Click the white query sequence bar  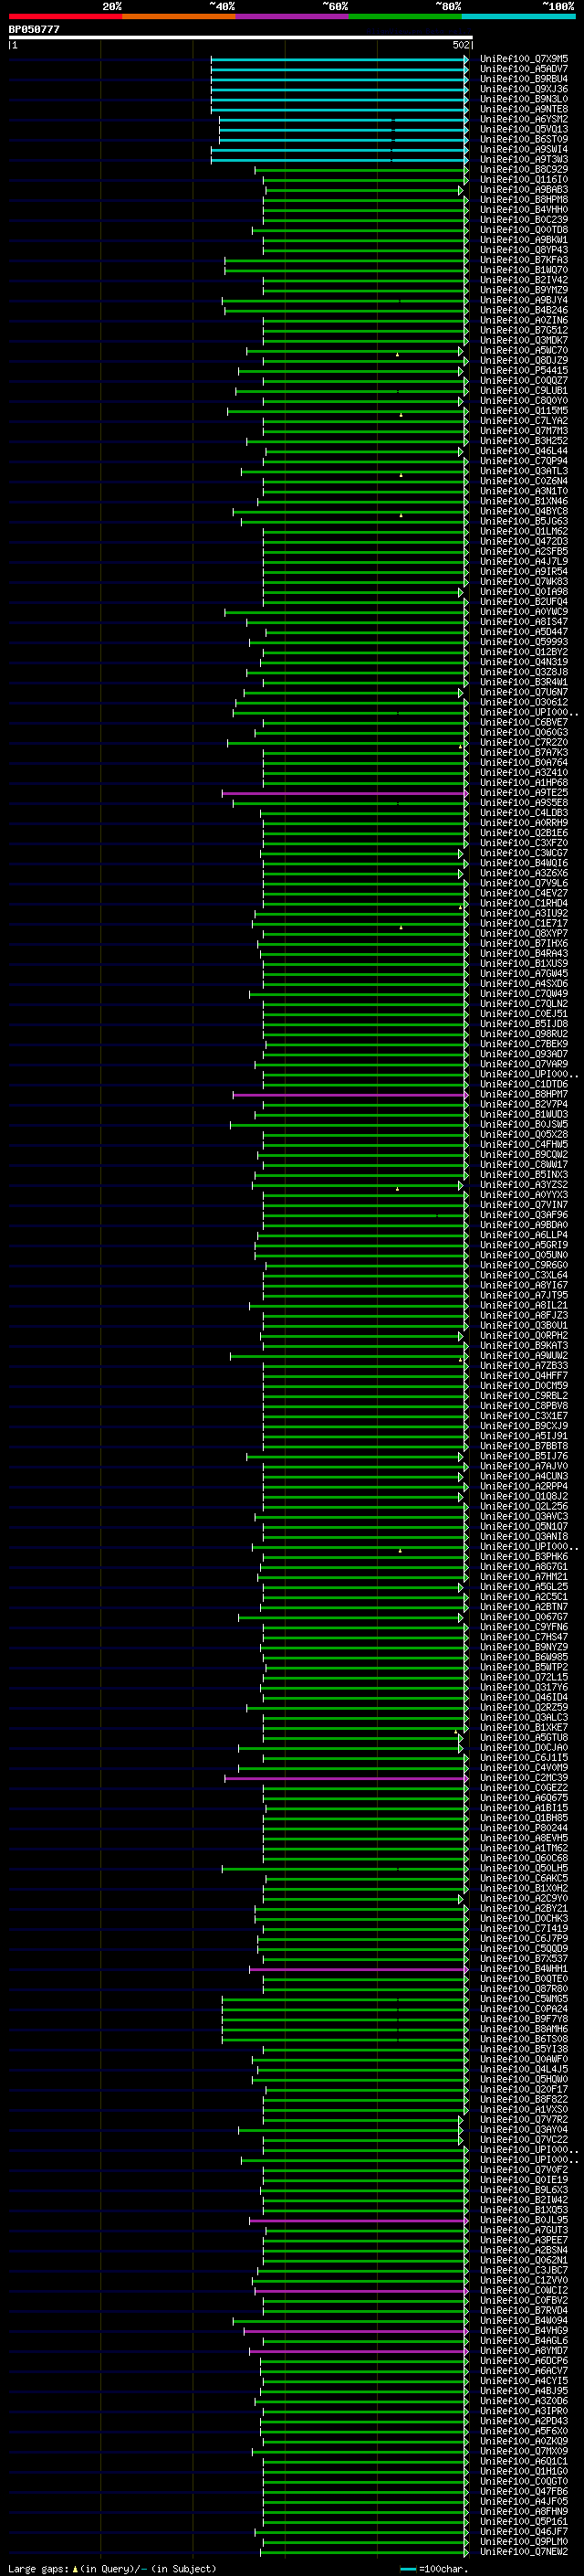[241, 38]
